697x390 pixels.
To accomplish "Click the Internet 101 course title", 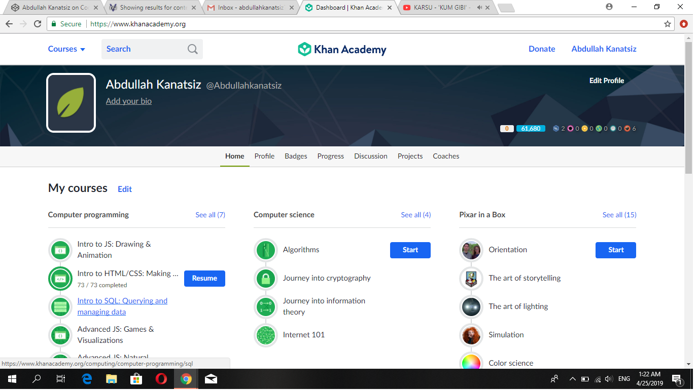I will tap(304, 335).
